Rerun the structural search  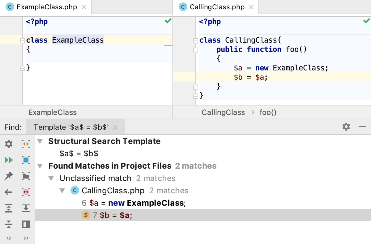coord(8,160)
